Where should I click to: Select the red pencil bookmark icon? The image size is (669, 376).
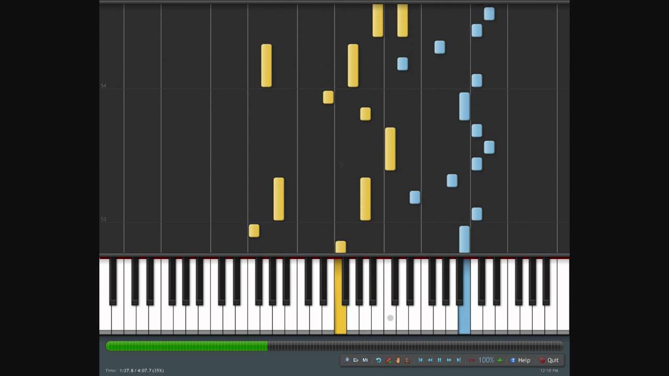tap(388, 360)
